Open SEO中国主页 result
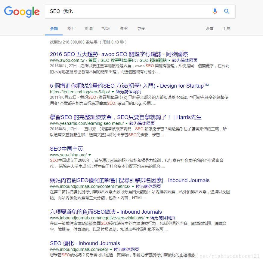The height and width of the screenshot is (262, 263). [67, 149]
